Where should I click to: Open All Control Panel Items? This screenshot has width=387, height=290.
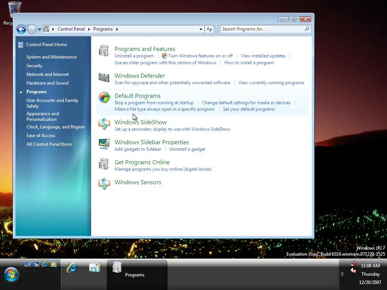50,144
